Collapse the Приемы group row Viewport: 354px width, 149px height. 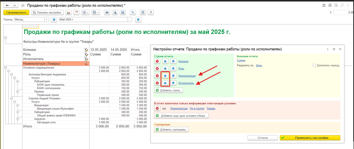coord(18,91)
